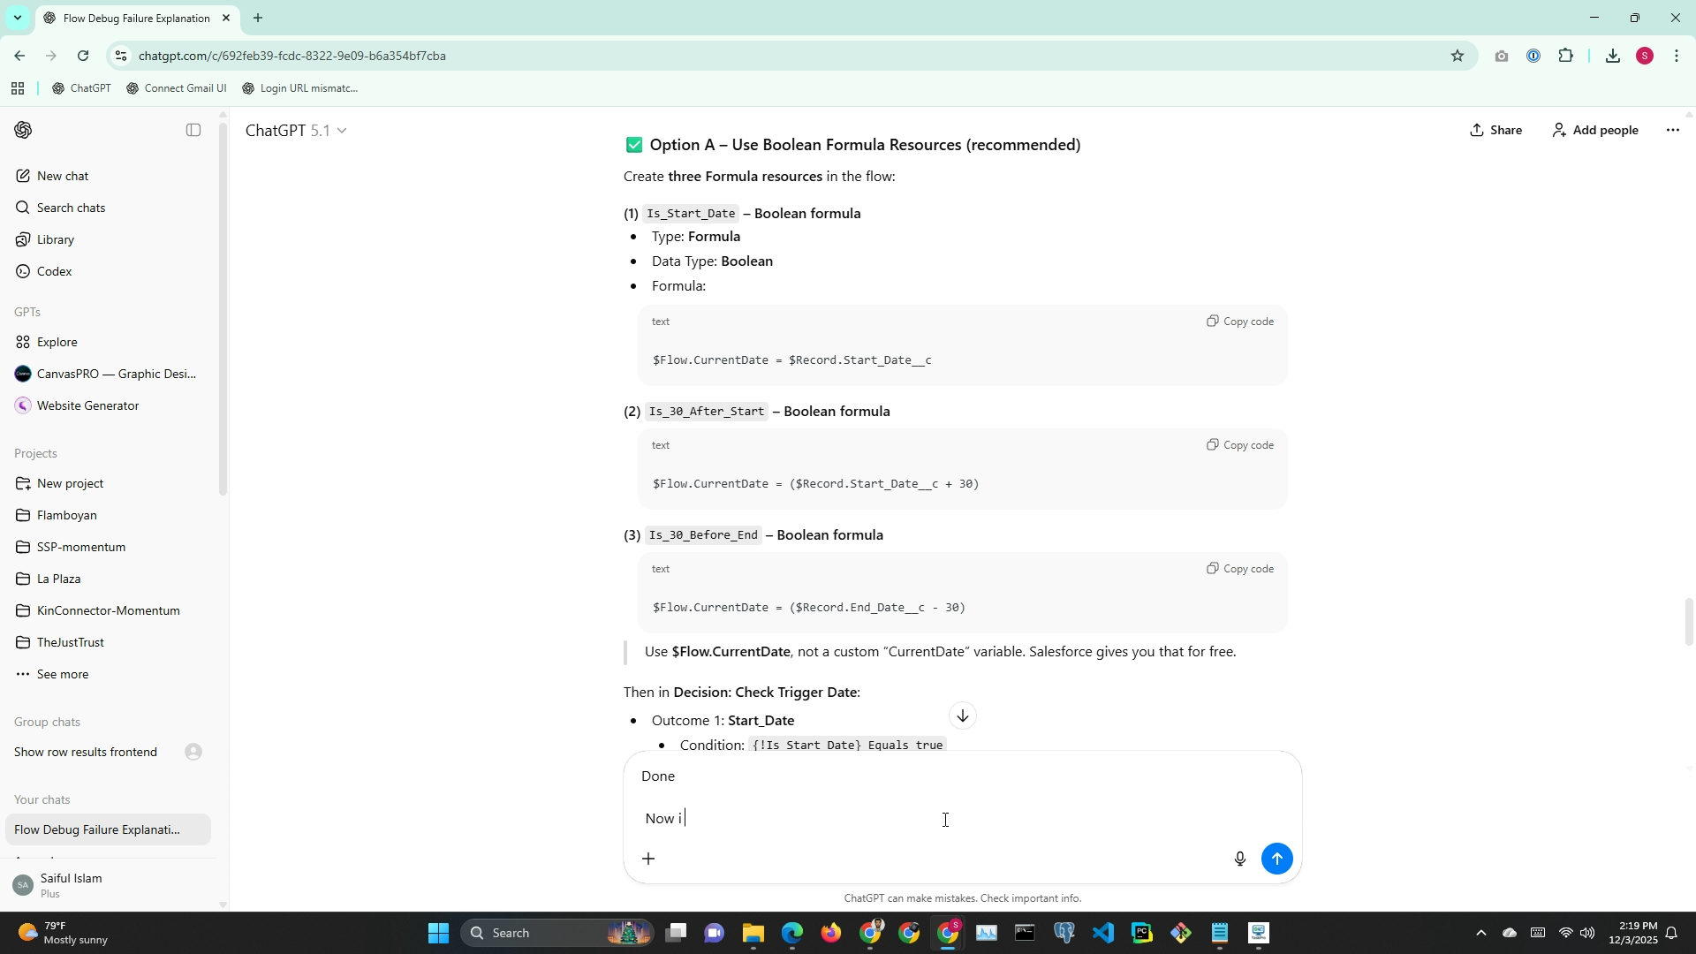Viewport: 1696px width, 954px height.
Task: Expand the ChatGPT 5.1 model selector
Action: tap(296, 131)
